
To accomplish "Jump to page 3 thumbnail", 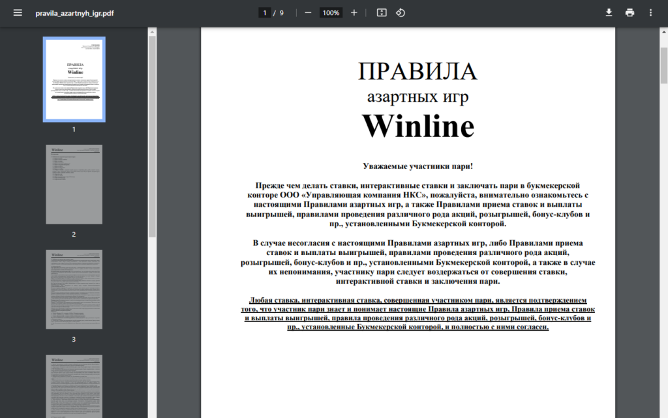I will coord(74,290).
